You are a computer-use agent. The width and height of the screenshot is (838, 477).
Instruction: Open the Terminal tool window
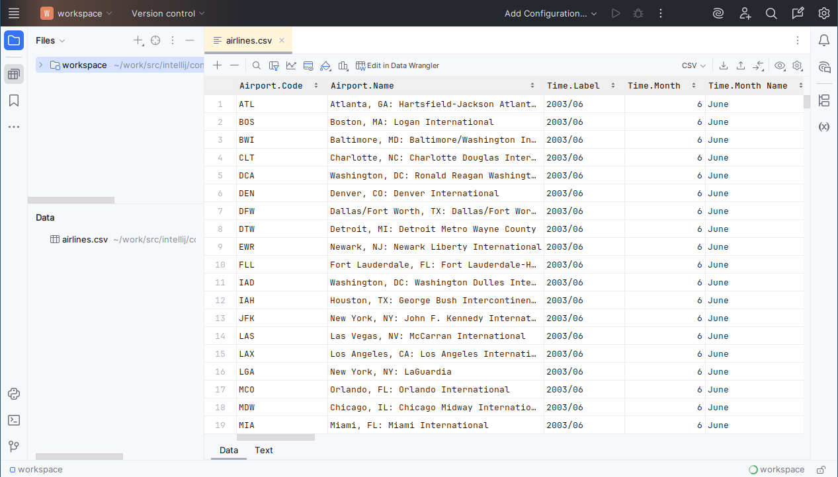14,420
